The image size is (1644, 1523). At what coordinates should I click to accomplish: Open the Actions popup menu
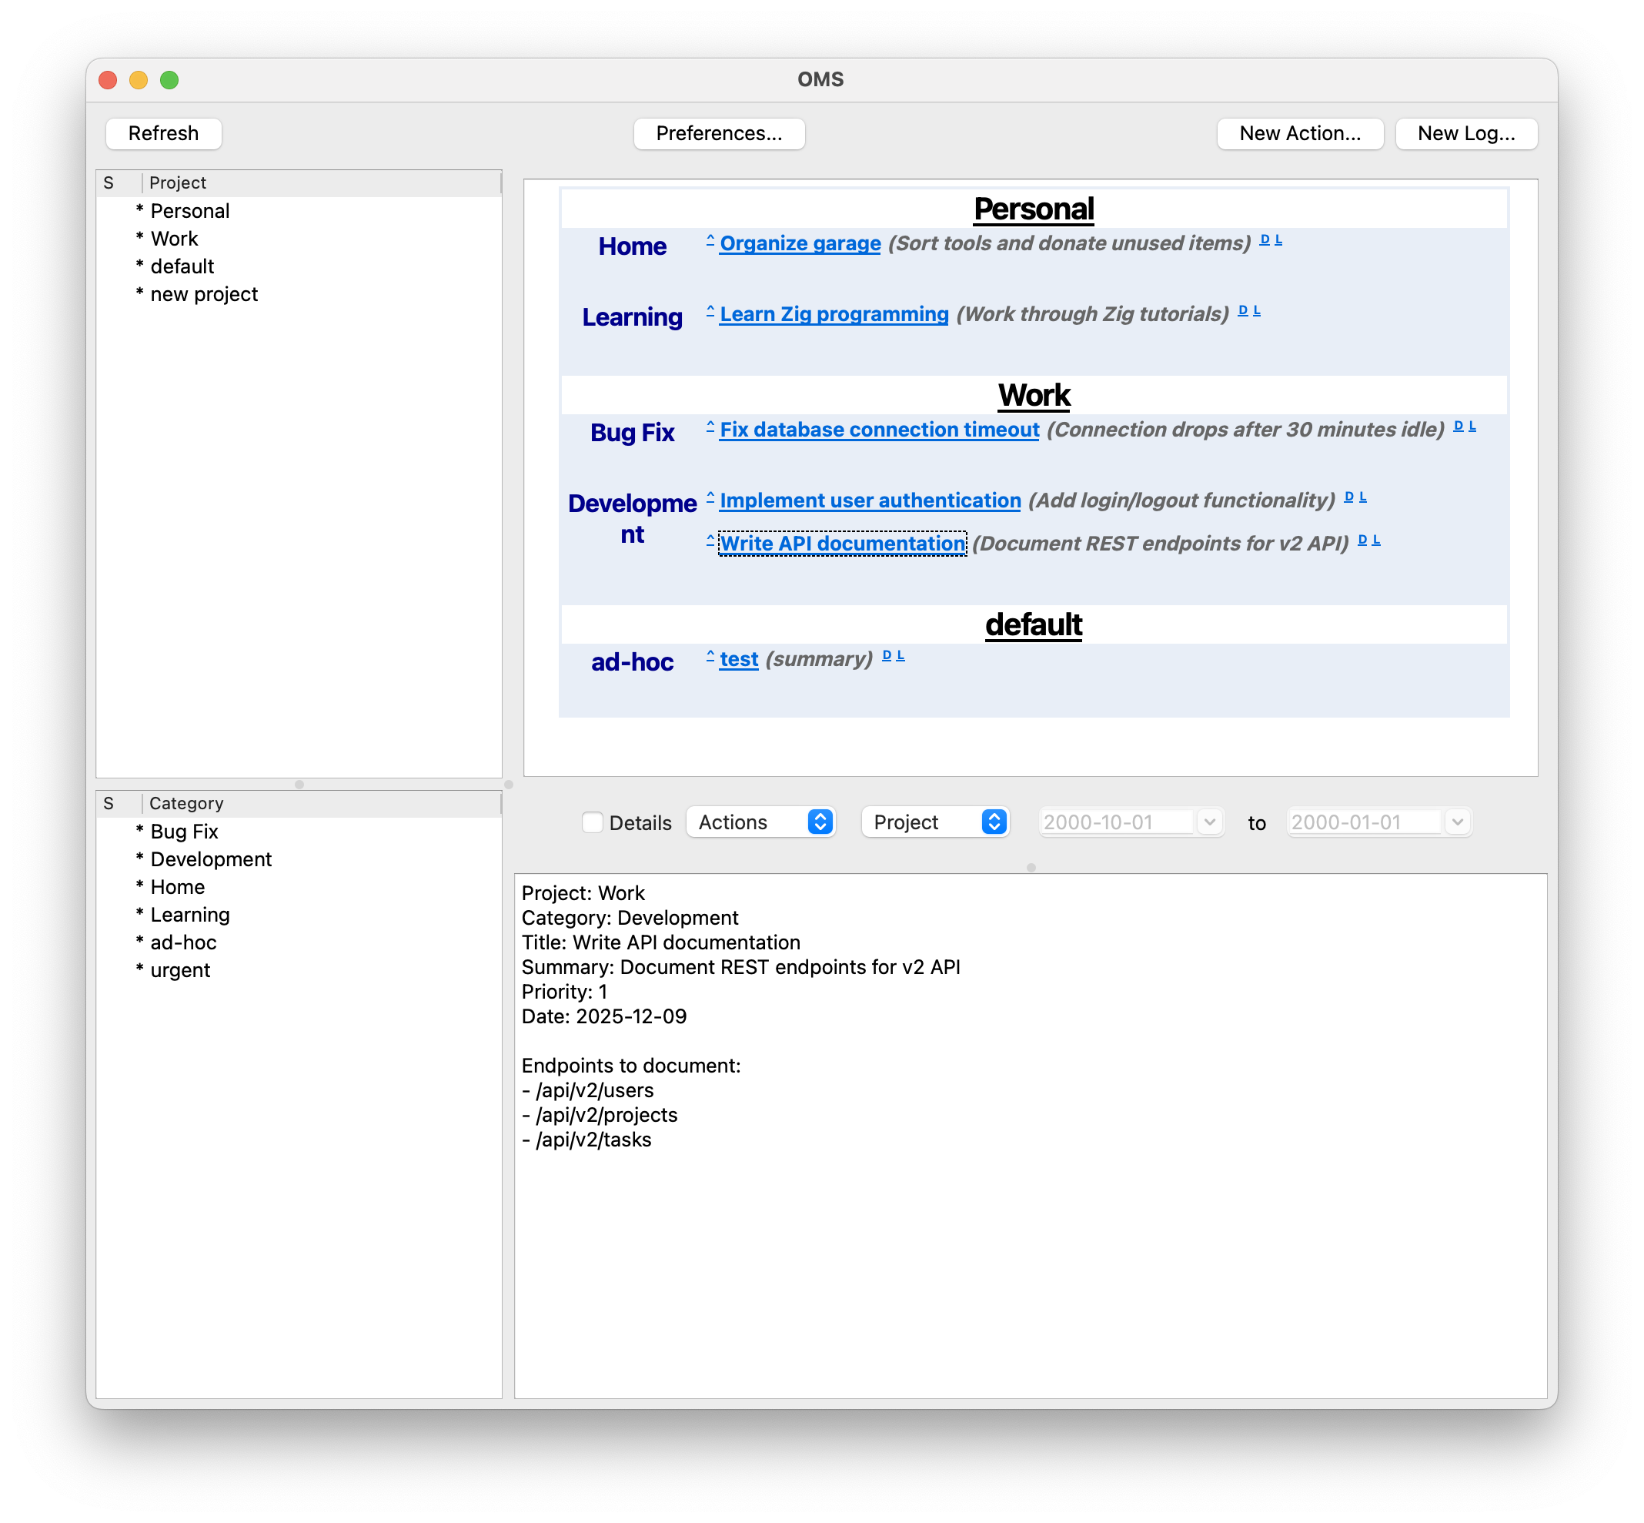point(760,822)
